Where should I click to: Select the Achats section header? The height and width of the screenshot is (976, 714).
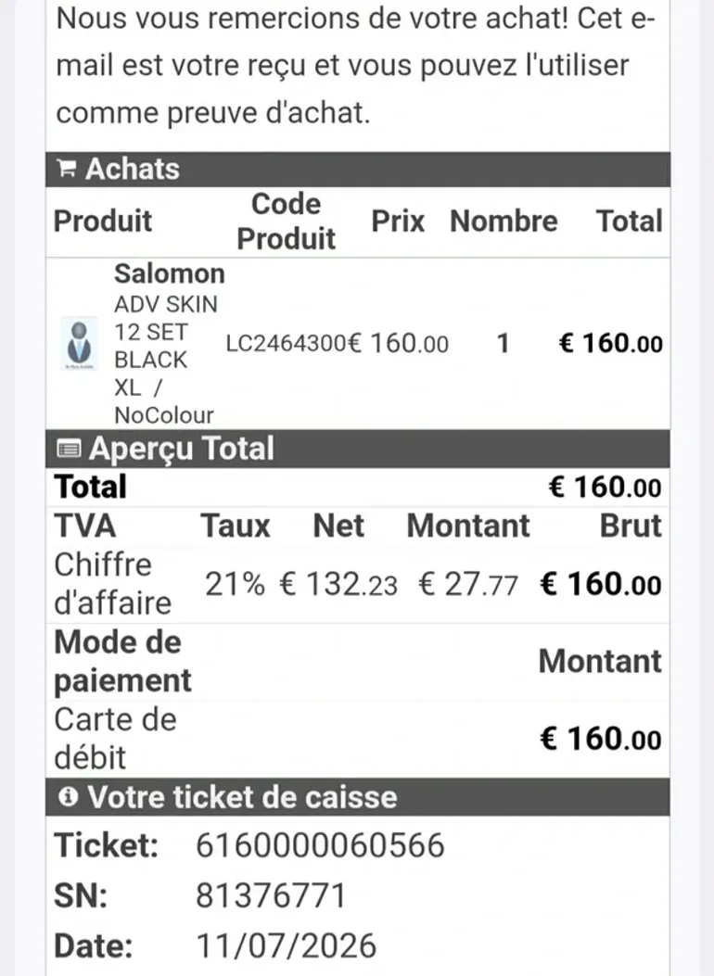tap(358, 170)
